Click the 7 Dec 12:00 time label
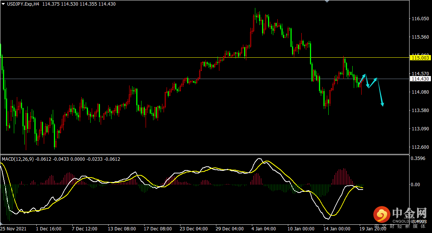Image resolution: width=432 pixels, height=233 pixels. click(x=85, y=229)
